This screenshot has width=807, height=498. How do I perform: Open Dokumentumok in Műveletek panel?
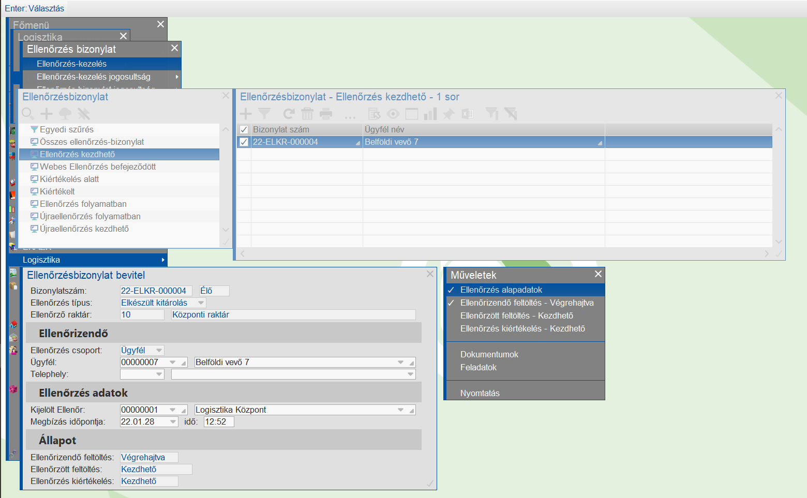[526, 354]
